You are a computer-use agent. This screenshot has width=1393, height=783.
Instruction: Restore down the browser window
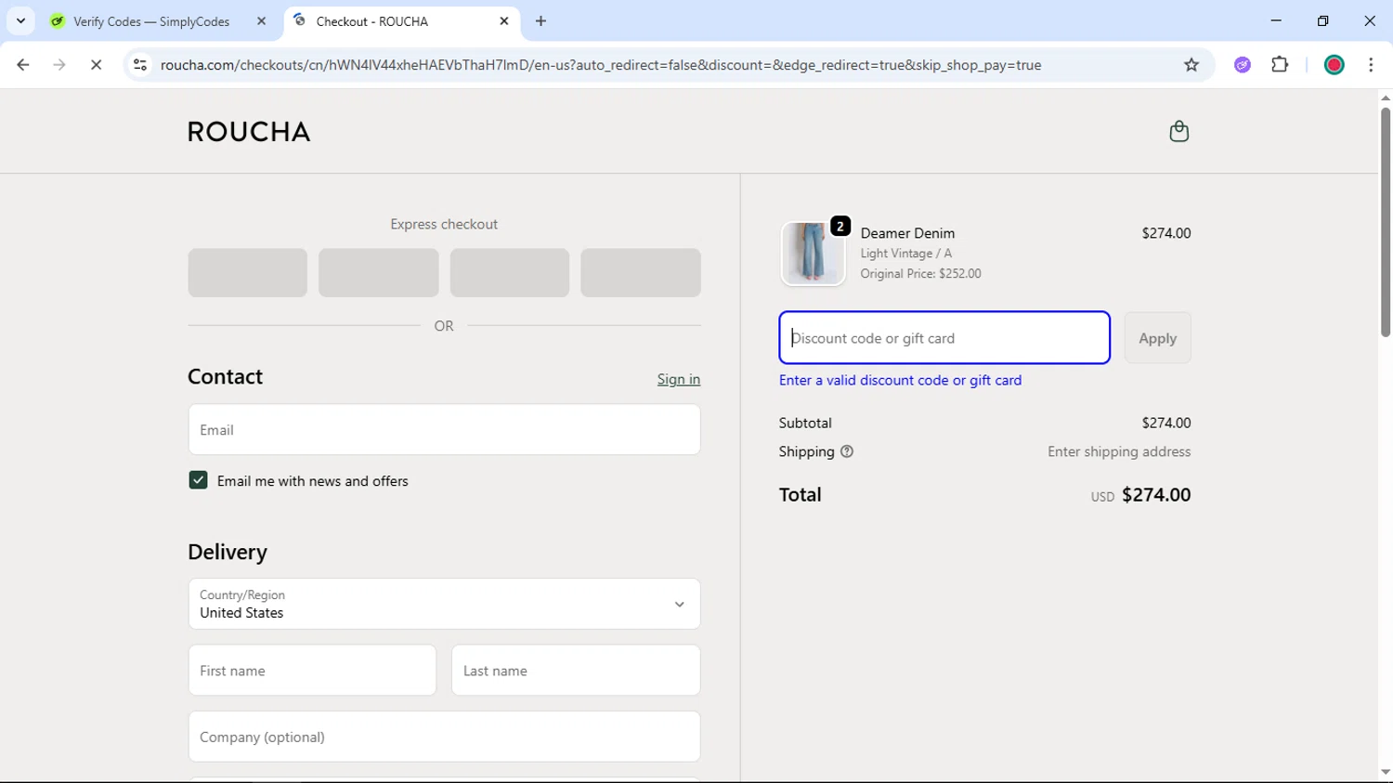click(x=1323, y=20)
